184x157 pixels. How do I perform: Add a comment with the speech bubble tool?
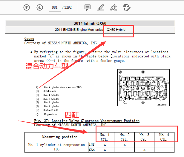click(x=88, y=7)
